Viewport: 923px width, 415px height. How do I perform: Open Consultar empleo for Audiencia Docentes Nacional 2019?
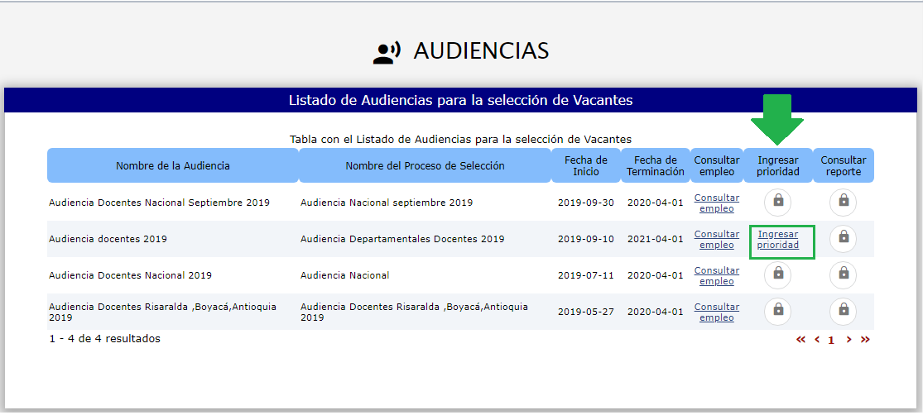(716, 275)
